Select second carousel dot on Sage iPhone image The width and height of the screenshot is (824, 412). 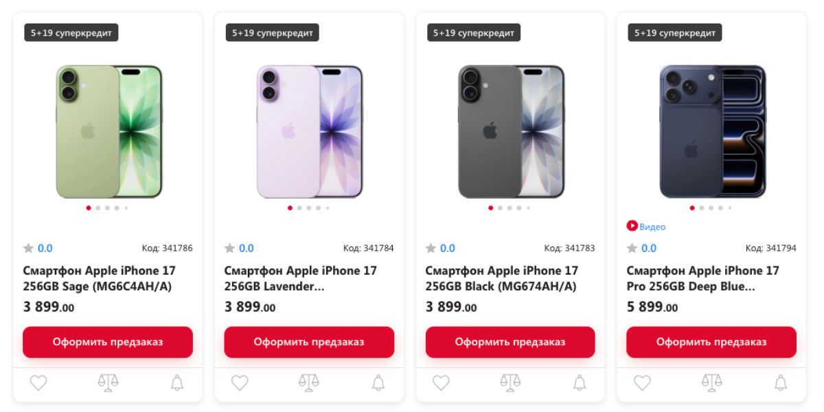click(x=98, y=207)
